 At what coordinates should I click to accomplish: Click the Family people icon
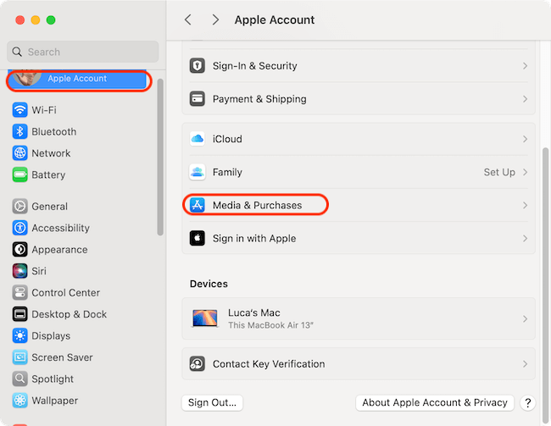[x=198, y=172]
